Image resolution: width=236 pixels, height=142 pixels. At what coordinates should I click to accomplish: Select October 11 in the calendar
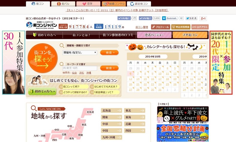(167, 74)
